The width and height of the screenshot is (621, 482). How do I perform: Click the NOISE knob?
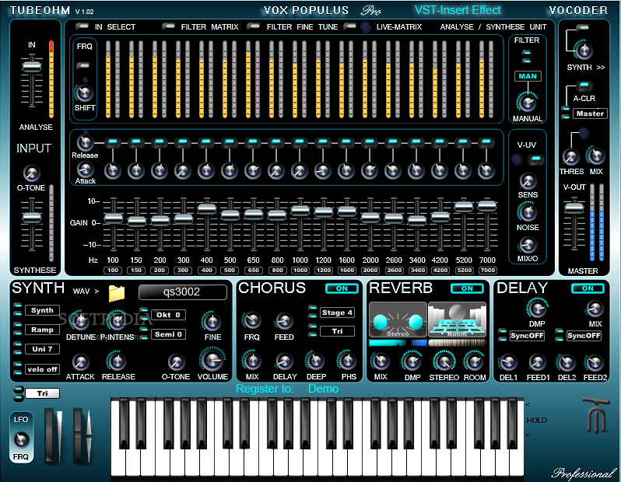pos(528,212)
